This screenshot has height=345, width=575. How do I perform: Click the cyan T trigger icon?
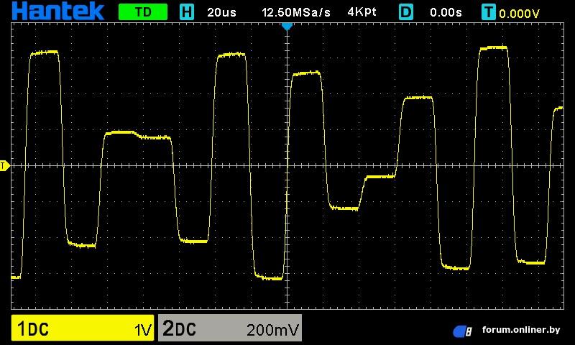click(x=489, y=12)
